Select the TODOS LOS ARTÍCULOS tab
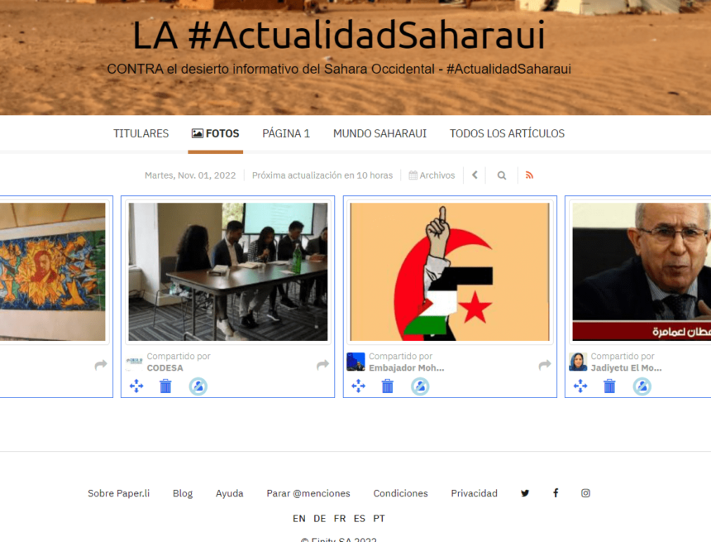Viewport: 711px width, 542px height. click(x=507, y=133)
